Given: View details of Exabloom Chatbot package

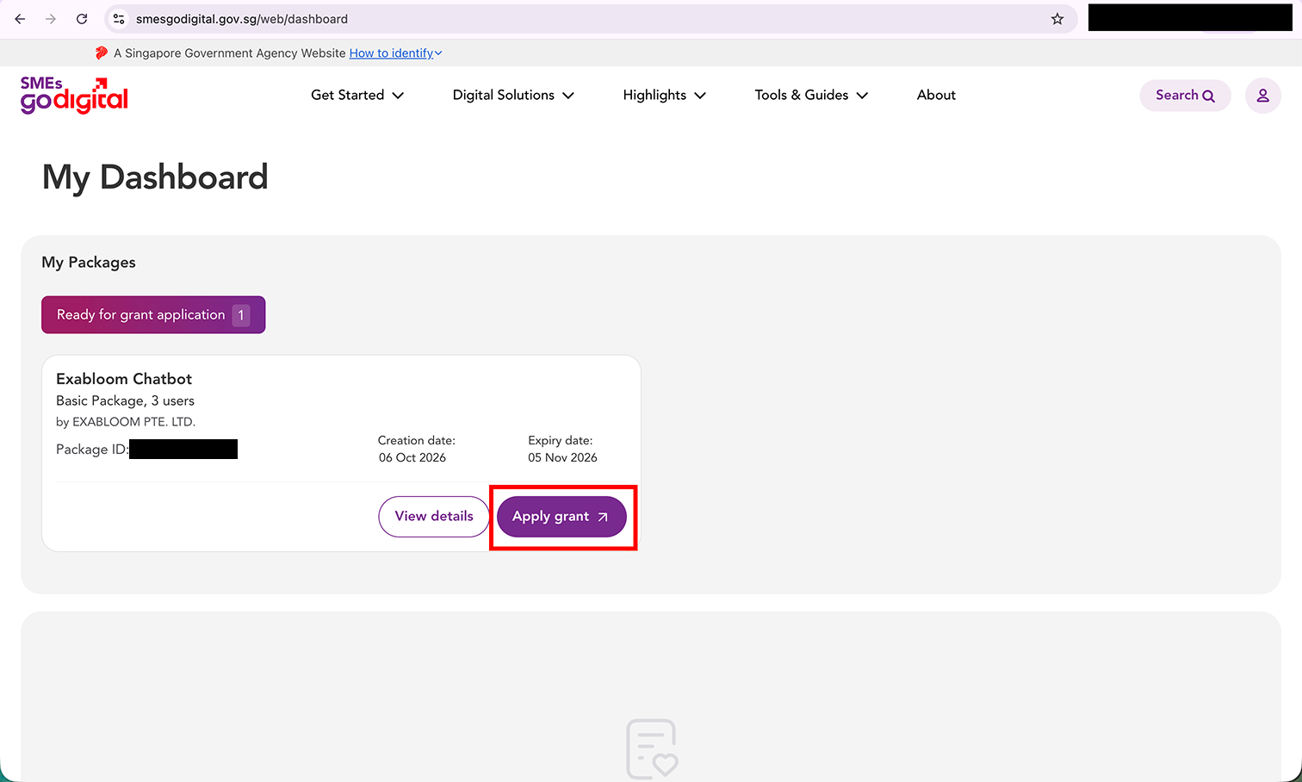Looking at the screenshot, I should tap(434, 517).
